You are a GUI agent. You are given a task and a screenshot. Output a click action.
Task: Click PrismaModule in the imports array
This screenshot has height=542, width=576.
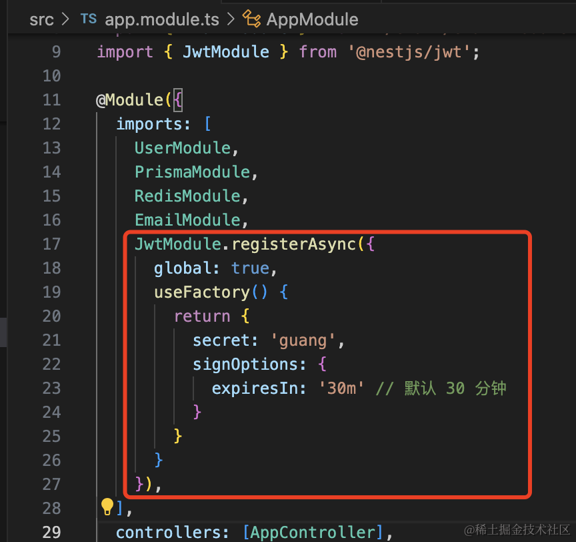pos(192,172)
